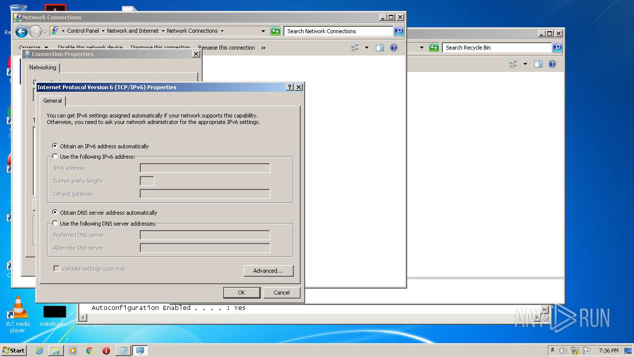Toggle preview pane in Recycle Bin window
This screenshot has width=634, height=357.
click(x=538, y=64)
